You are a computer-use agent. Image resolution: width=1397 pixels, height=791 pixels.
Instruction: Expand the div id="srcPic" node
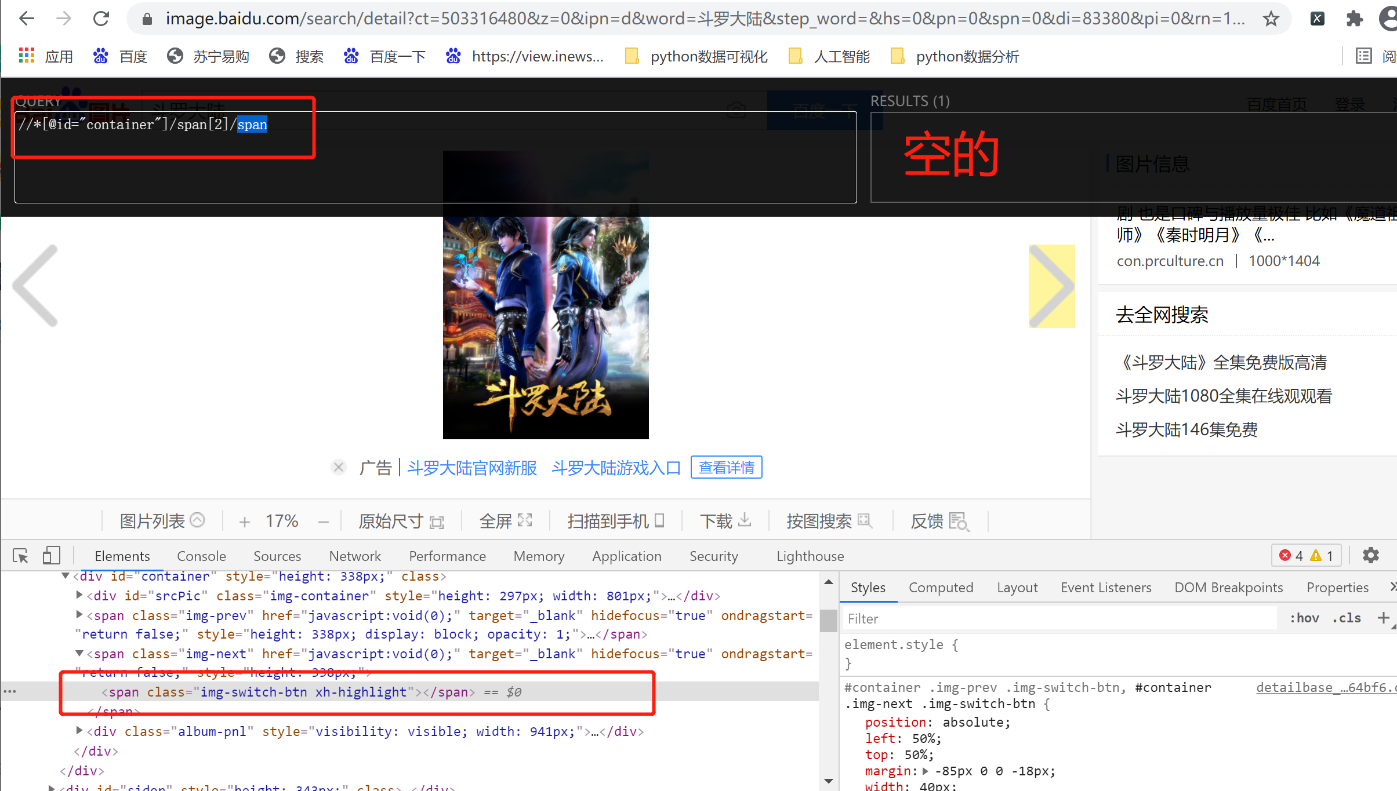(79, 595)
